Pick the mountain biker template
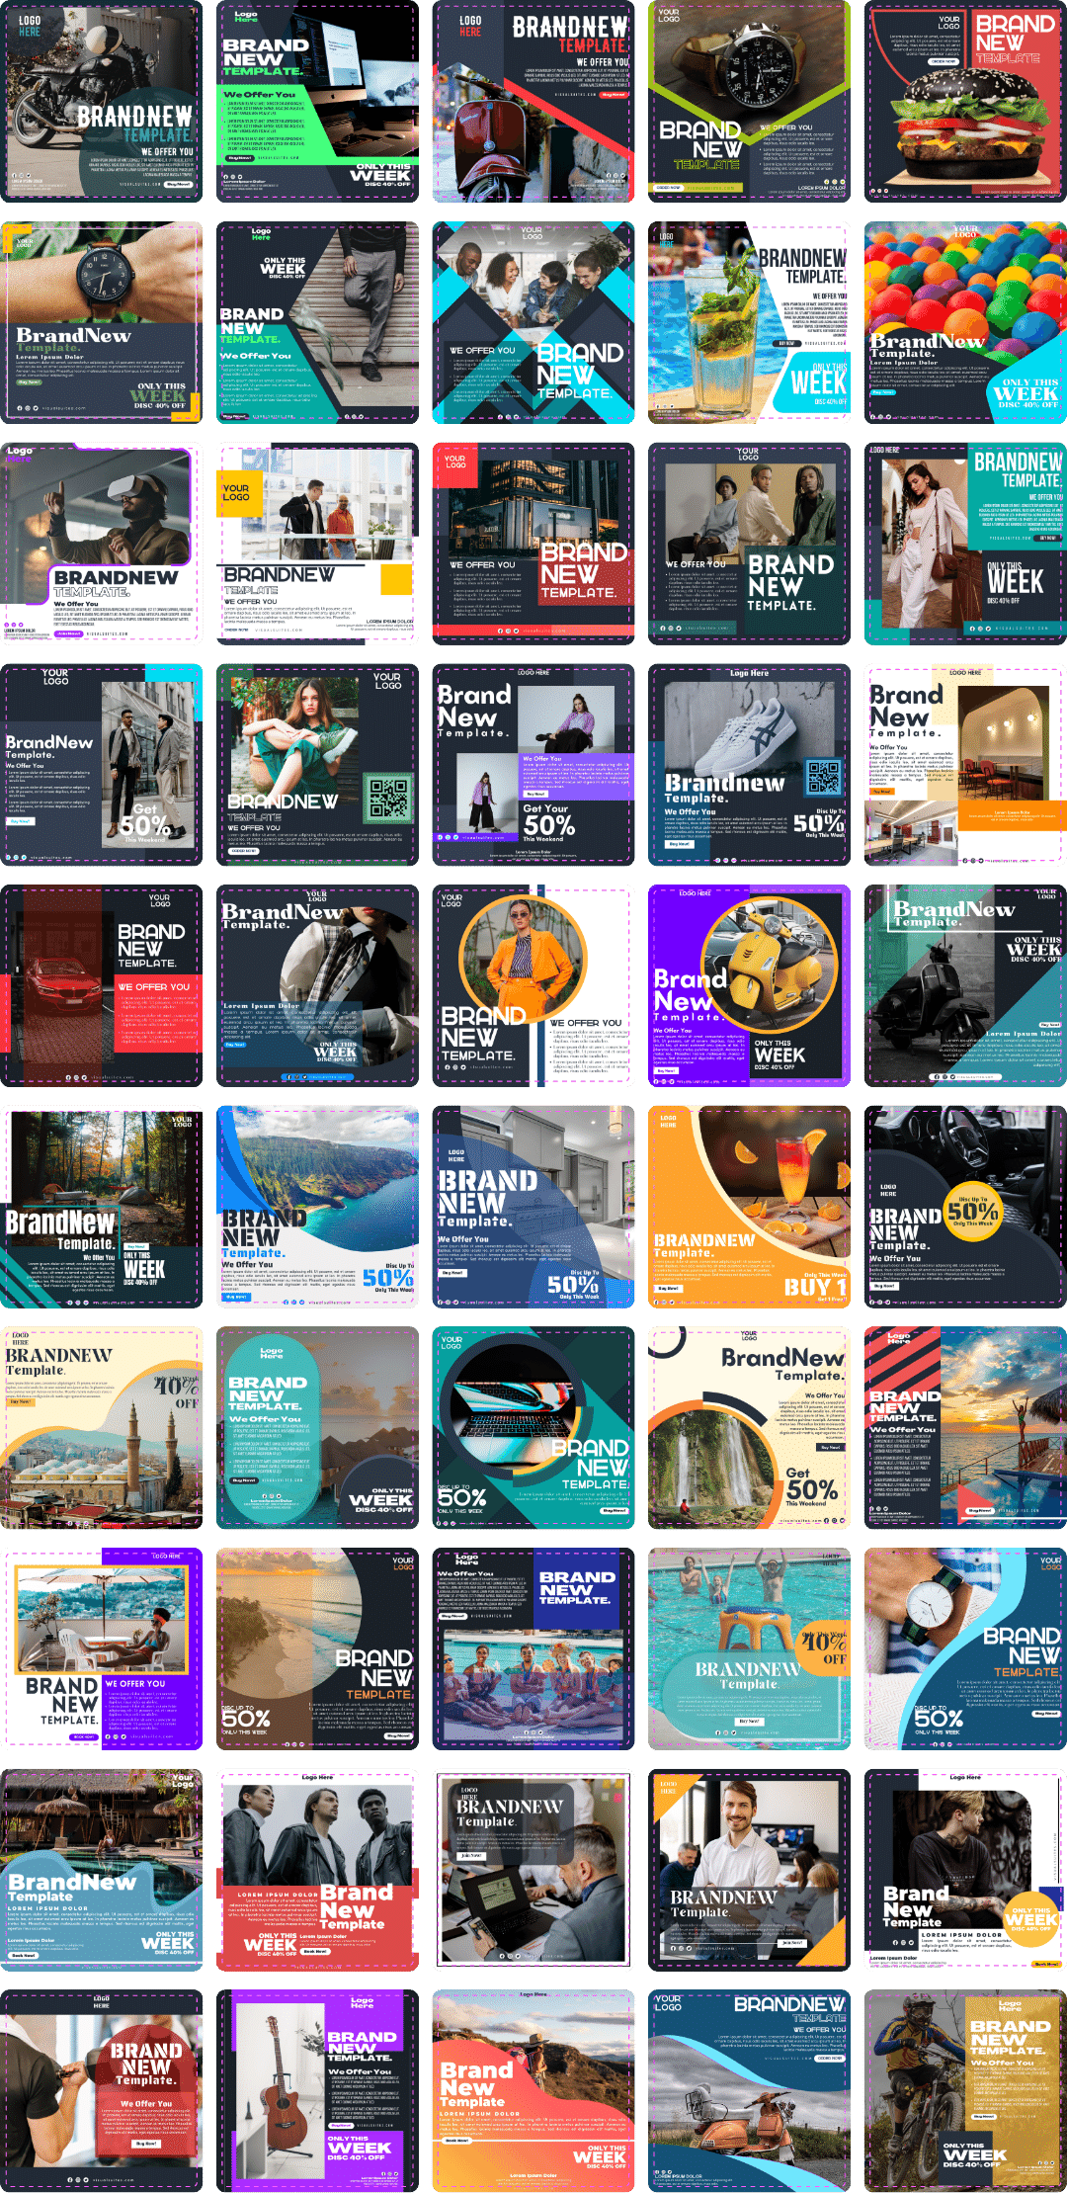Screen dimensions: 1067x2193 (x=965, y=2091)
